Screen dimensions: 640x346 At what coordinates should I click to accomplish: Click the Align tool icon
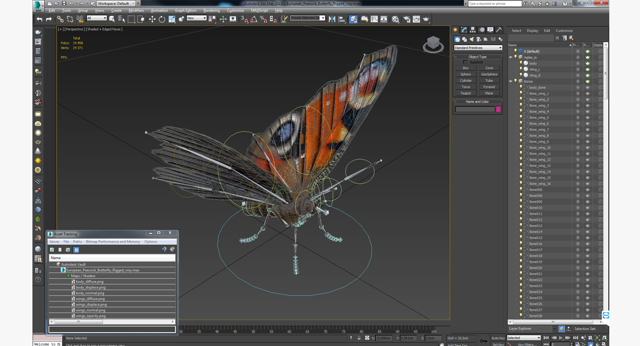click(x=342, y=19)
